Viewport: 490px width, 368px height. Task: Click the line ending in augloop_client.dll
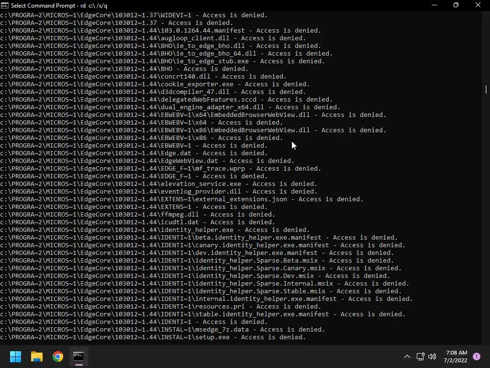point(153,38)
